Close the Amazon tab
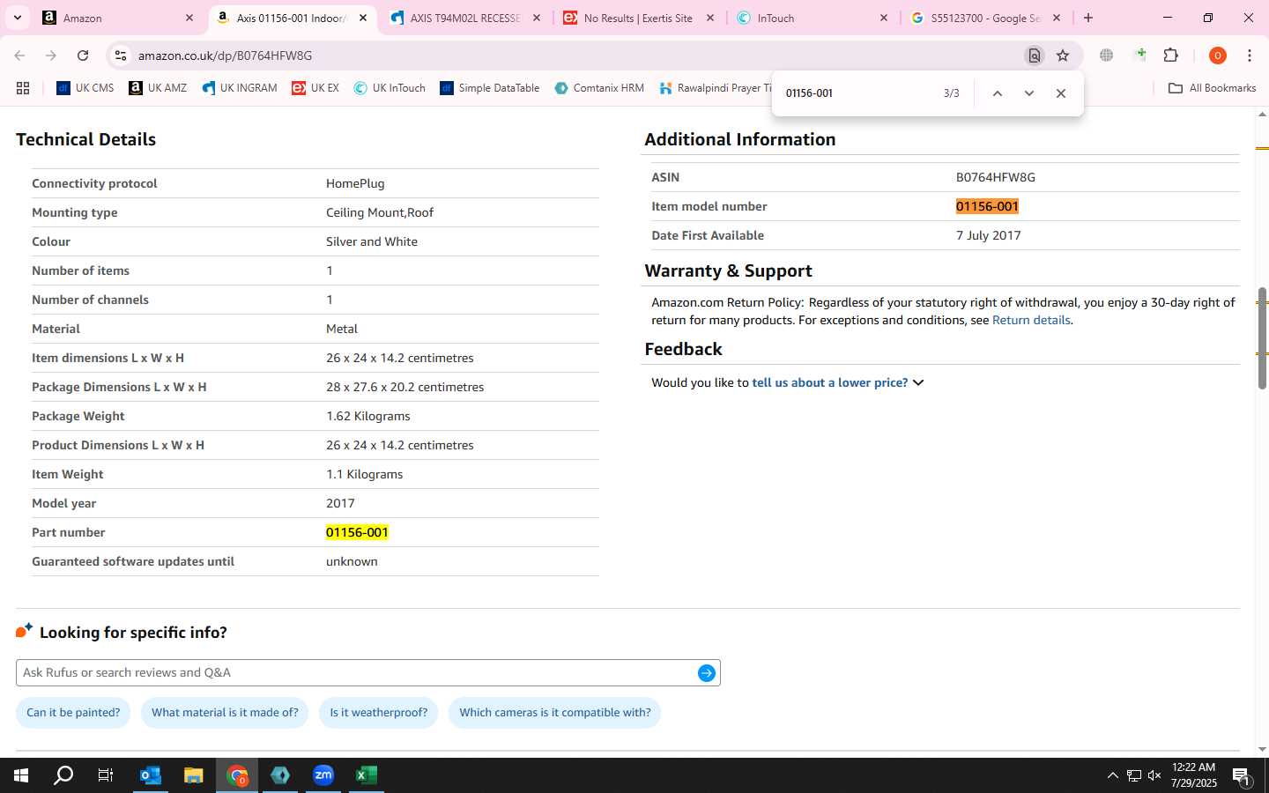The height and width of the screenshot is (793, 1269). point(189,18)
